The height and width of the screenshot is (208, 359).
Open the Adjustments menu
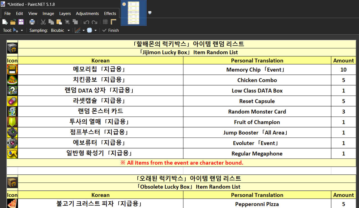tap(87, 13)
